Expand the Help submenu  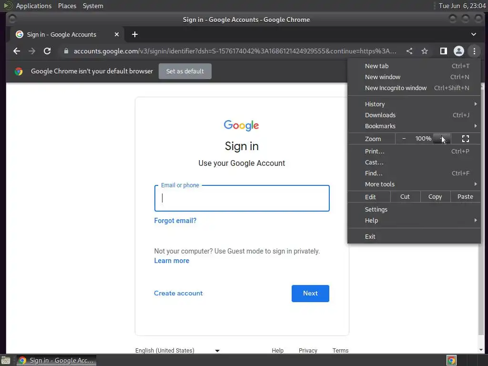point(414,220)
